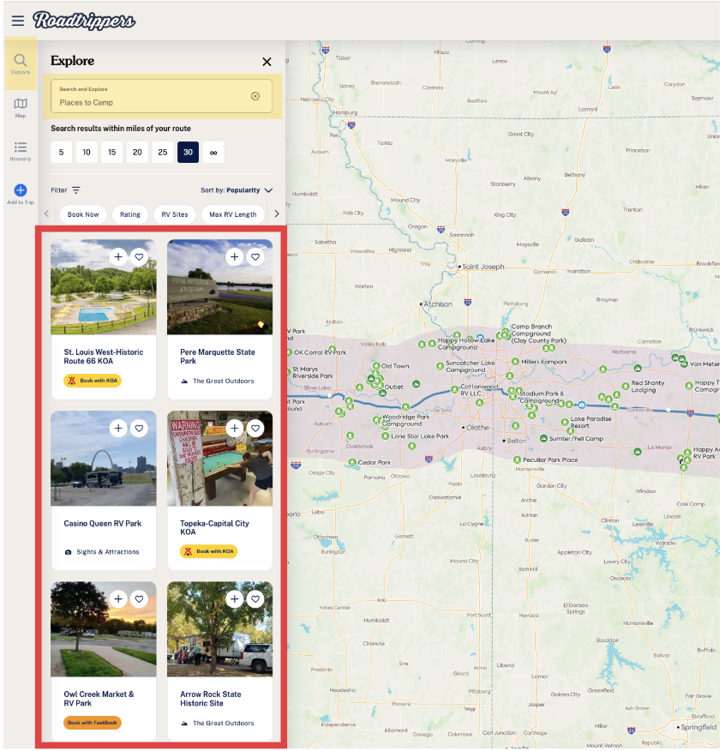Add Pere Marquette State Park to trip
Screen dimensions: 725x751
[x=235, y=256]
